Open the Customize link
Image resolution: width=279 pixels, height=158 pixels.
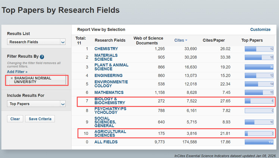coord(260,29)
